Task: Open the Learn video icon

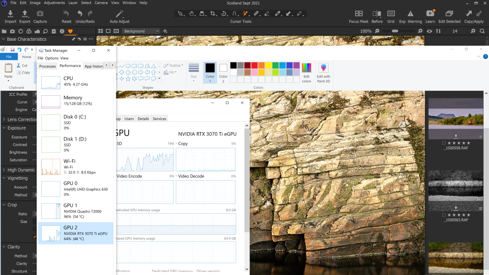Action: (431, 13)
